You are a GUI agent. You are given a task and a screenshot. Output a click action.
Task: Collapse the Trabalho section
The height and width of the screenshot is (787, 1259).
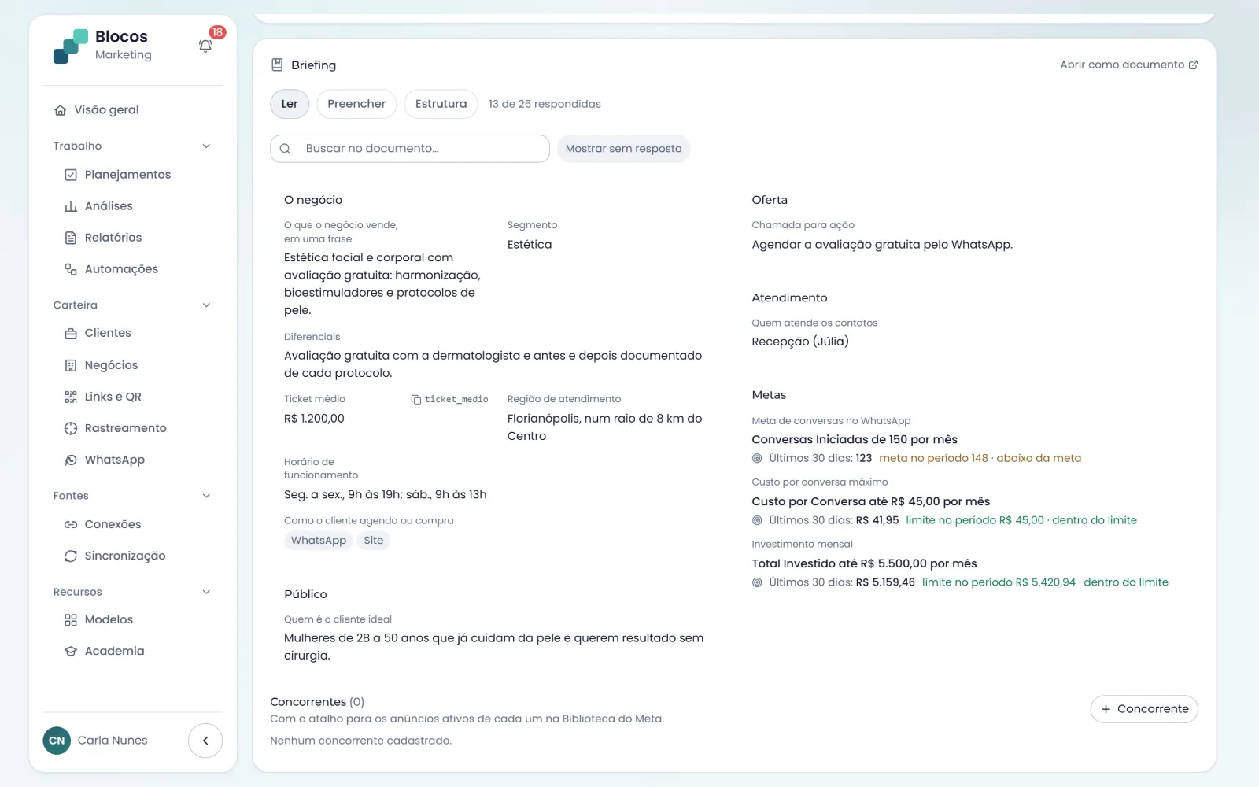click(206, 146)
